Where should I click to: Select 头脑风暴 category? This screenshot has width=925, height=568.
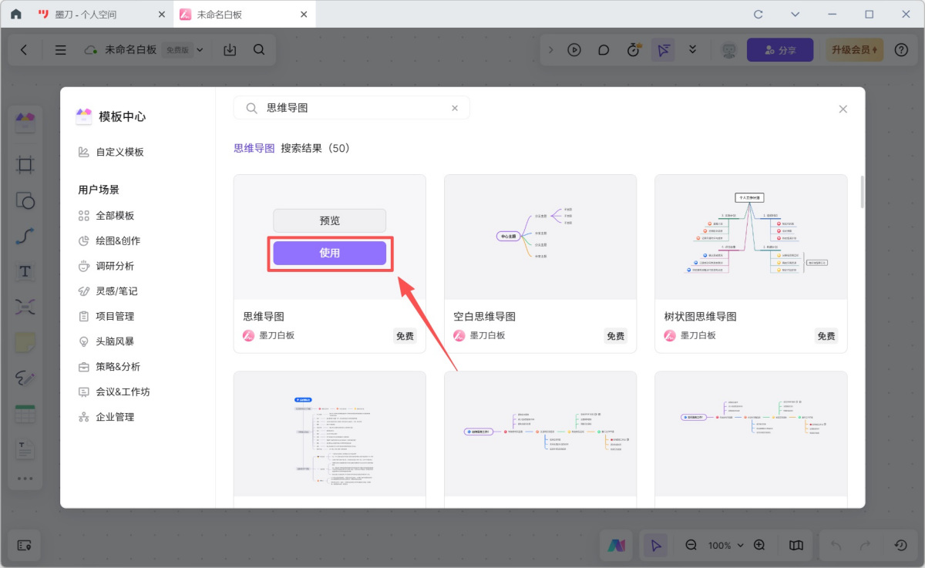[x=115, y=341]
